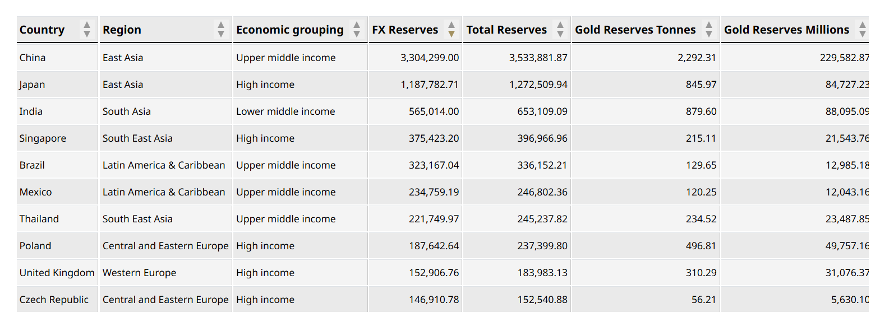Select the United Kingdom cell
880x317 pixels.
(x=57, y=273)
